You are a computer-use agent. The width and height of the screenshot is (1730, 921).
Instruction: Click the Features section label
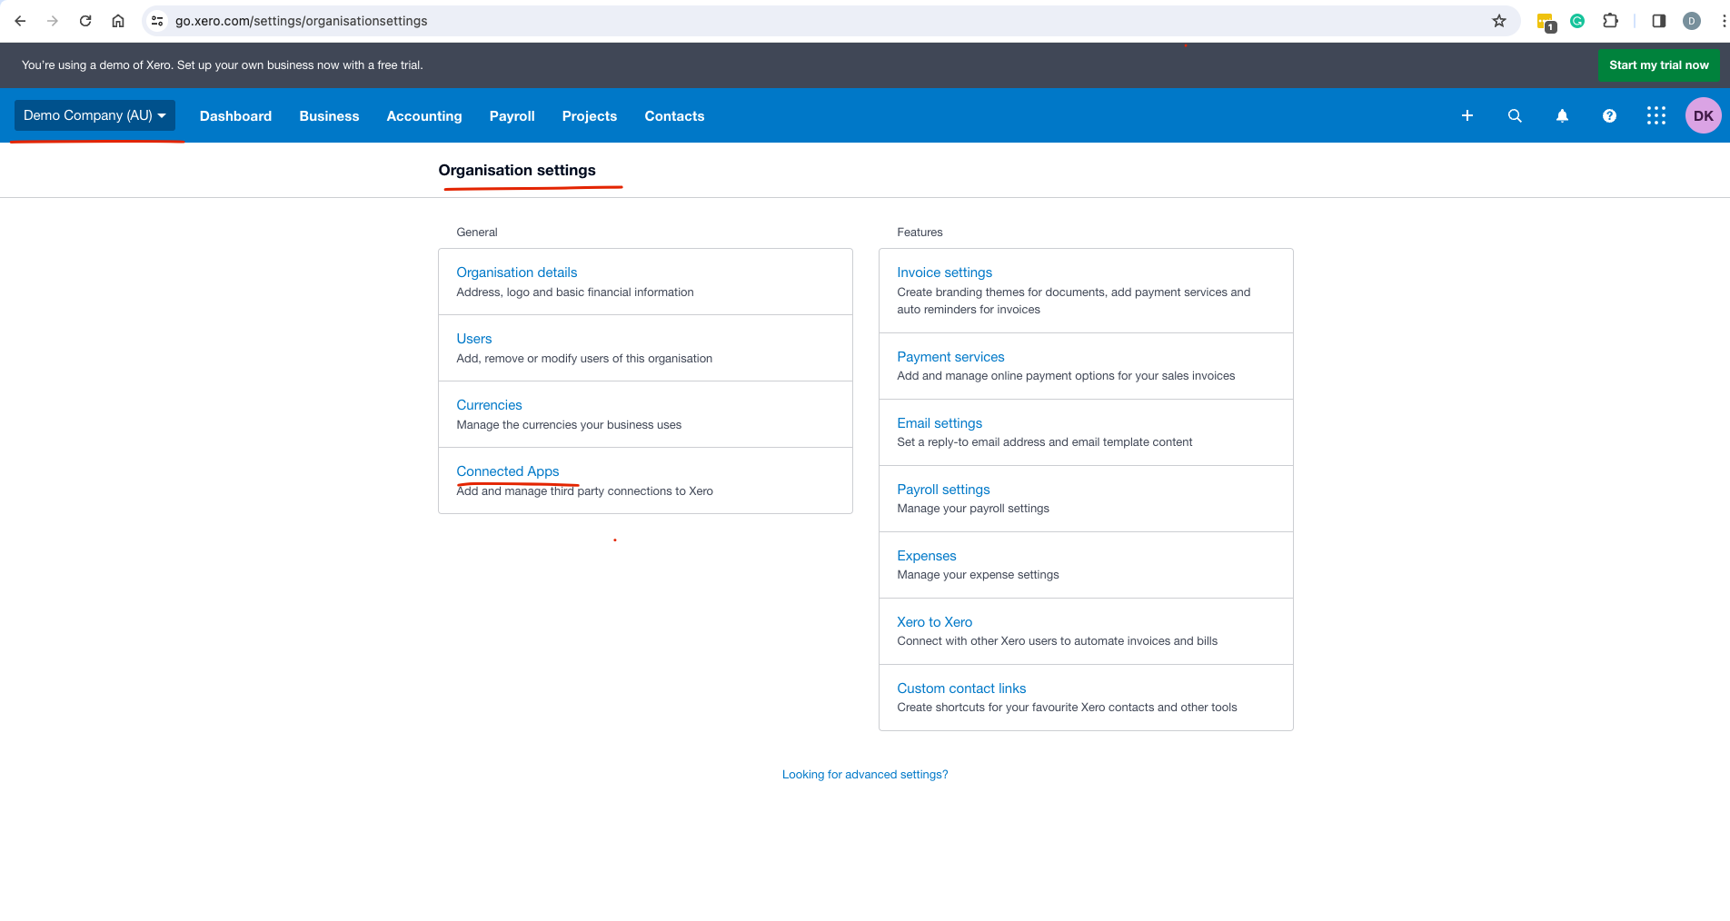click(x=920, y=233)
